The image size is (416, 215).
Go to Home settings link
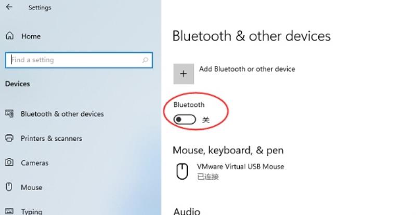point(31,36)
